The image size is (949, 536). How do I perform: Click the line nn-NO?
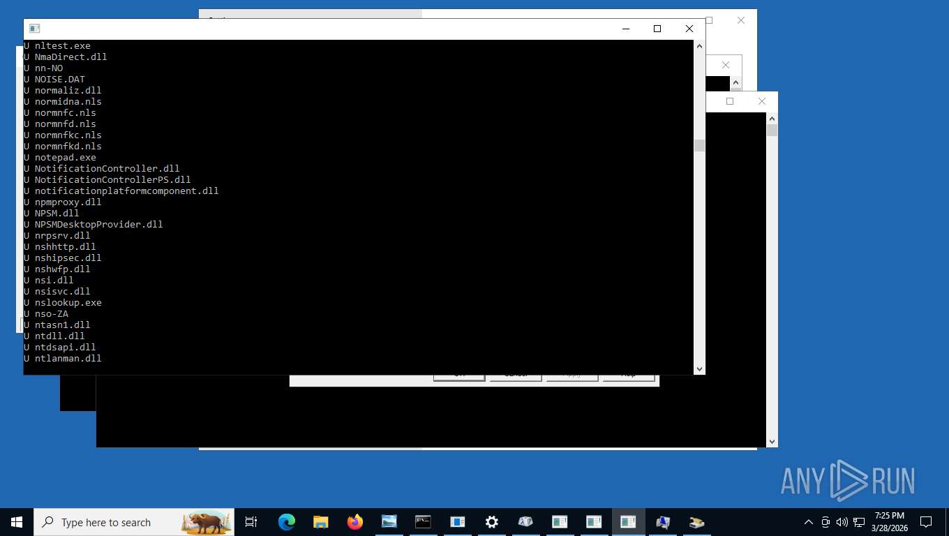pos(49,68)
